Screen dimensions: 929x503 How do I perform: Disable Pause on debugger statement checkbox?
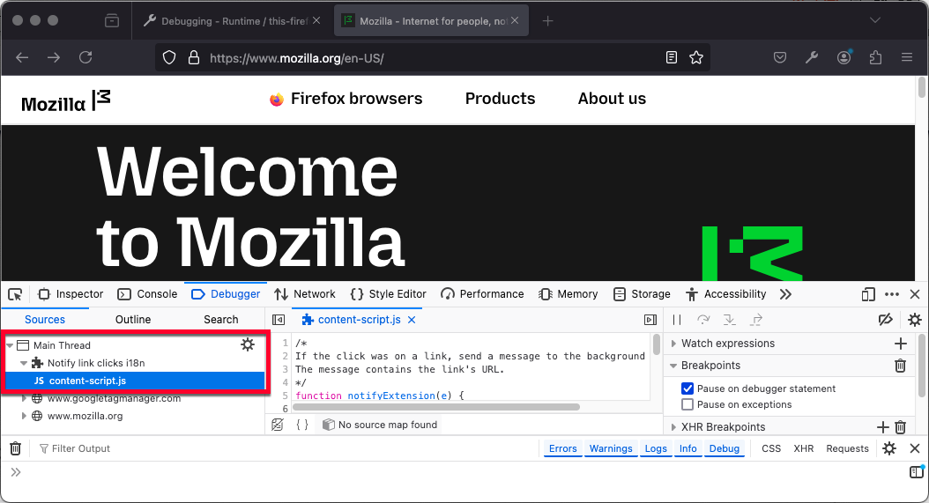click(687, 388)
